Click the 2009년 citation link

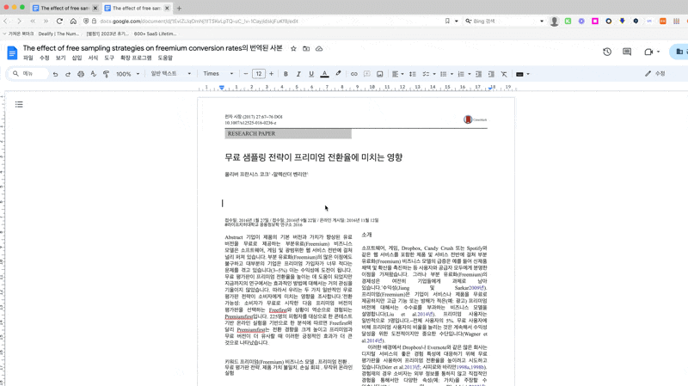point(477,288)
